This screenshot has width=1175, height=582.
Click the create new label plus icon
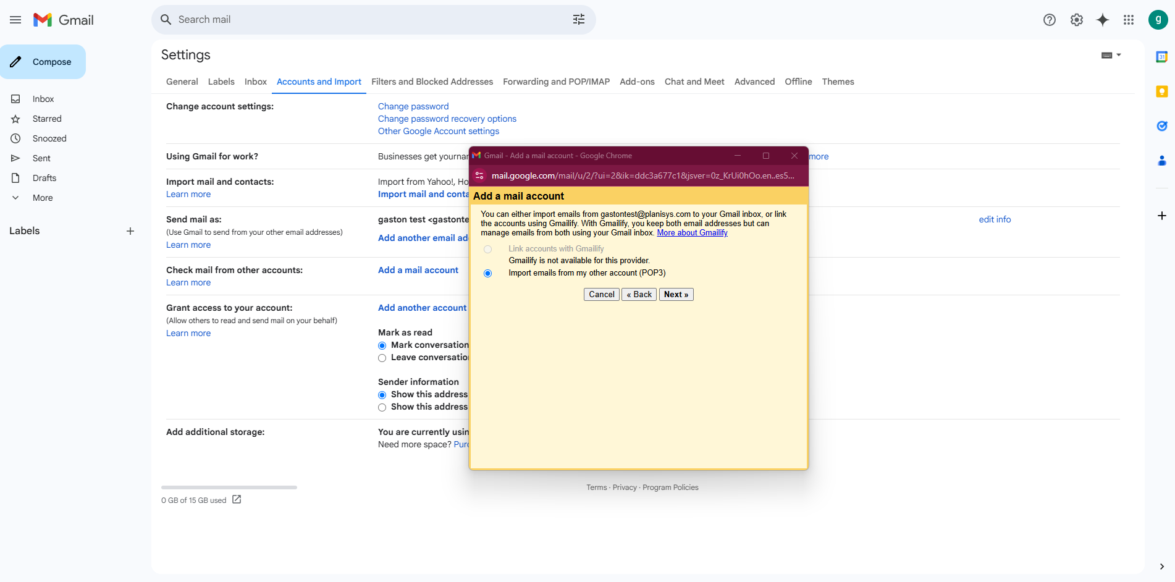(130, 231)
